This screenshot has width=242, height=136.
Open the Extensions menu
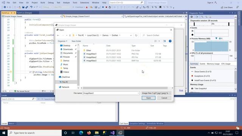click(x=85, y=3)
